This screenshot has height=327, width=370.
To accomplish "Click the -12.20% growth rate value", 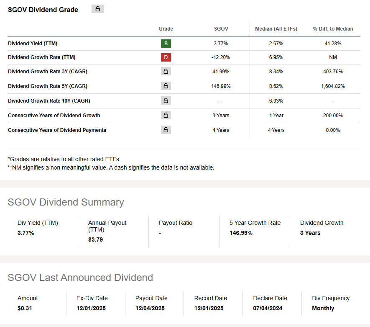I will click(x=221, y=57).
